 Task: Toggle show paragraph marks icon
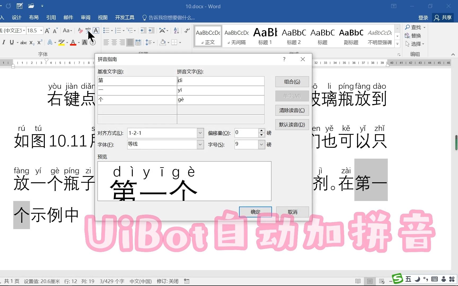click(187, 30)
